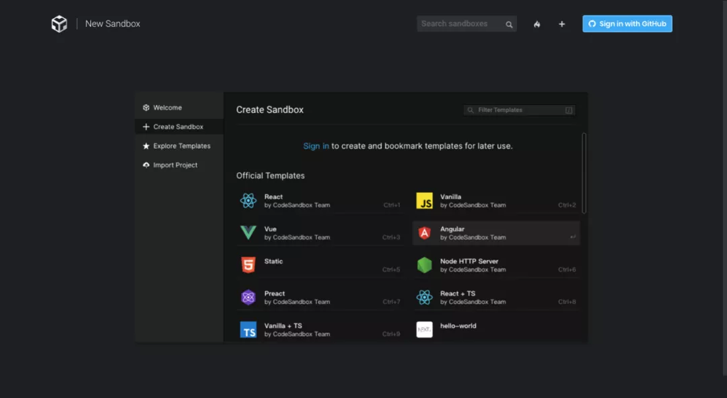Pick the Angular template icon
Screen dimensions: 727x398
(x=424, y=233)
